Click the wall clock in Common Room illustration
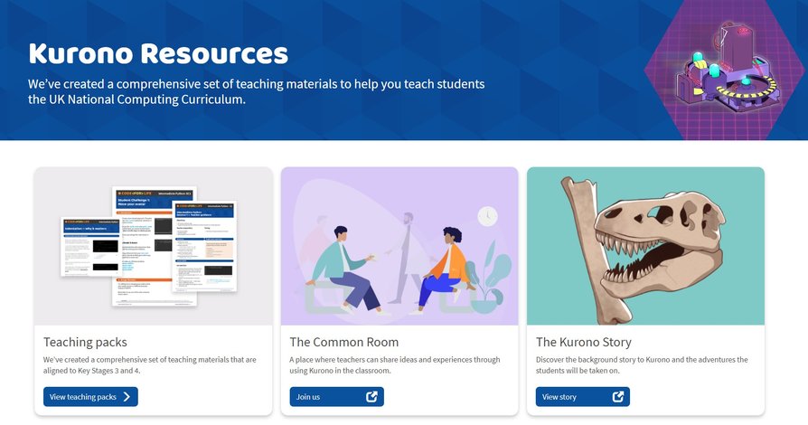The width and height of the screenshot is (808, 425). (x=487, y=216)
